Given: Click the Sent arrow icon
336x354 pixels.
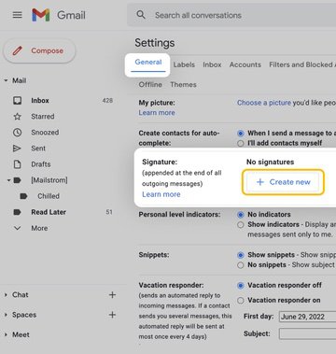Looking at the screenshot, I should click(17, 149).
